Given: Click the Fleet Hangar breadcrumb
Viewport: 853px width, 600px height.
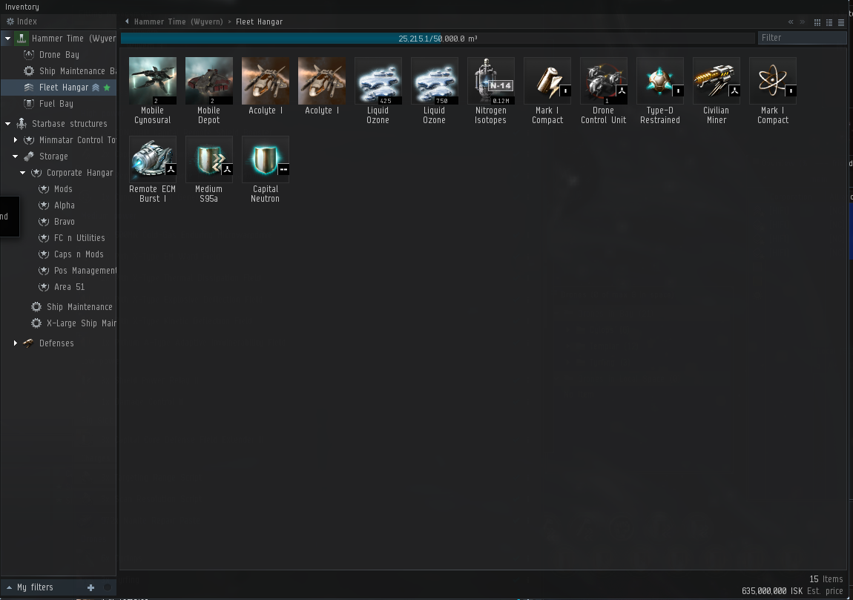Looking at the screenshot, I should click(x=259, y=22).
